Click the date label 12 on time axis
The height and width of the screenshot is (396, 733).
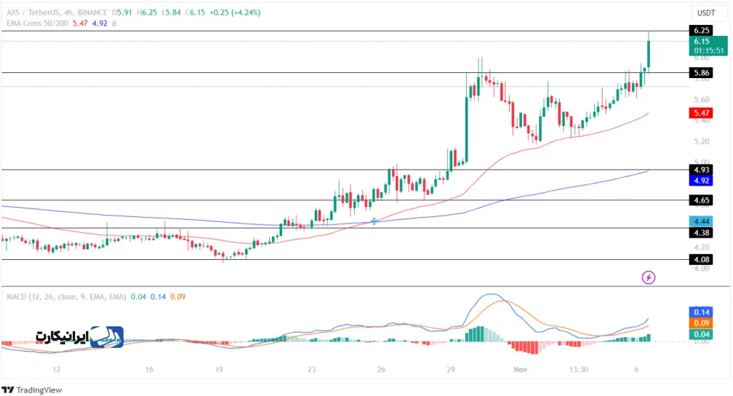tap(56, 370)
